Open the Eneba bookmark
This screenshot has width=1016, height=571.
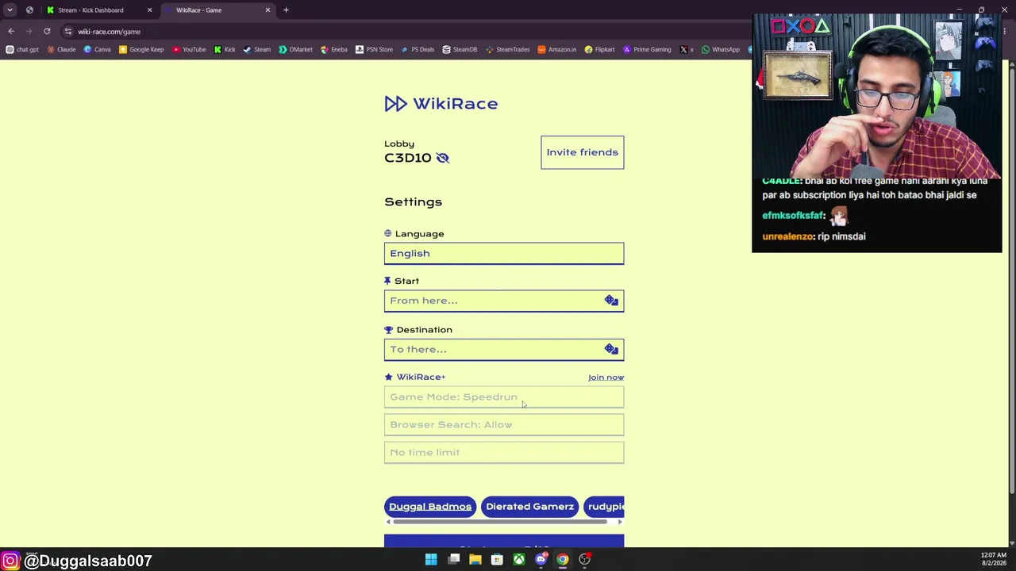[333, 49]
